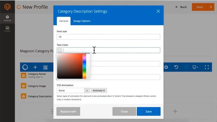Open the Magento logo home link
The width and height of the screenshot is (217, 122).
click(x=7, y=7)
